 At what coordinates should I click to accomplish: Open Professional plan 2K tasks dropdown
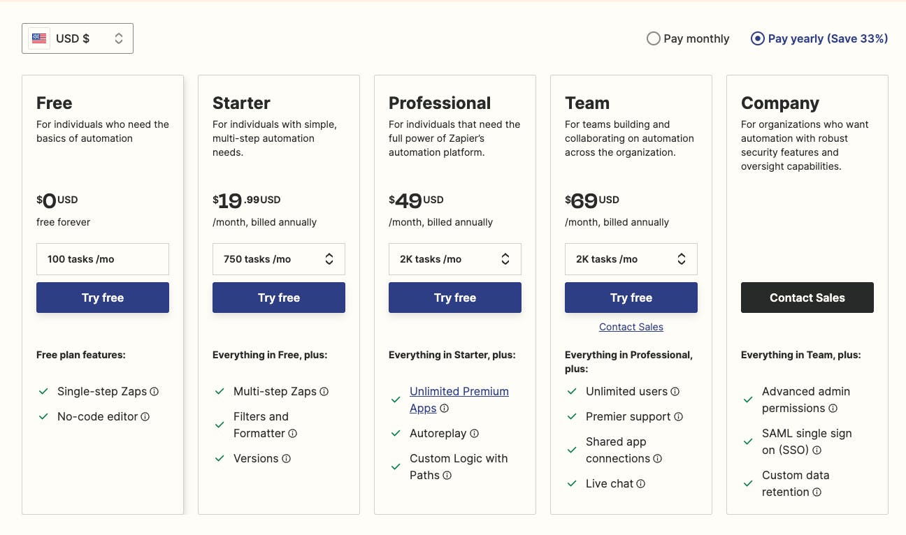pos(455,259)
